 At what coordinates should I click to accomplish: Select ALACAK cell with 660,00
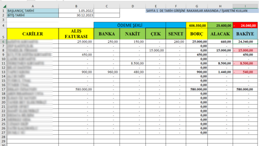tap(220, 42)
